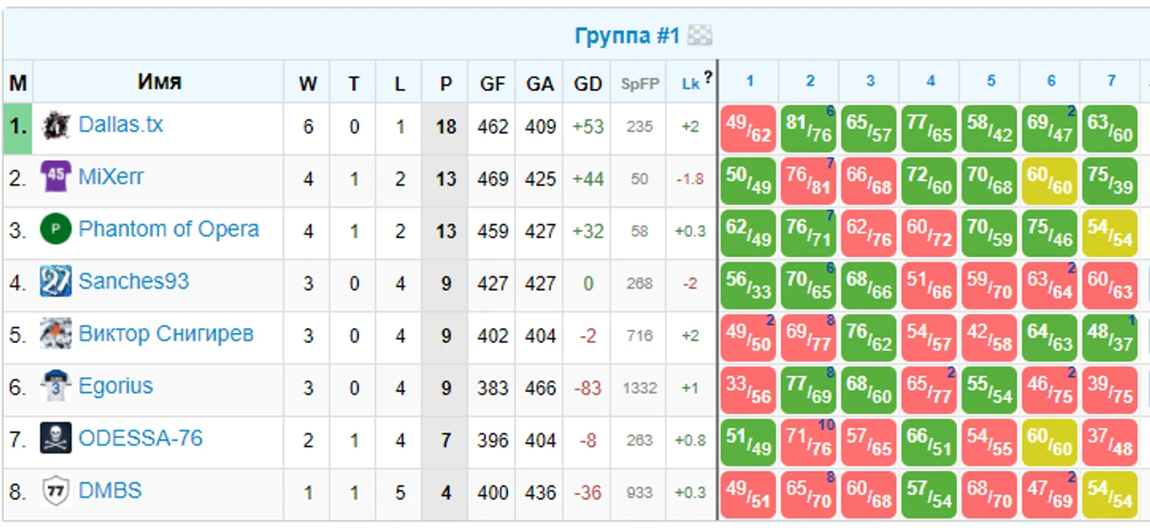Open the Dallas.tx profile link
The width and height of the screenshot is (1150, 528).
tap(121, 125)
